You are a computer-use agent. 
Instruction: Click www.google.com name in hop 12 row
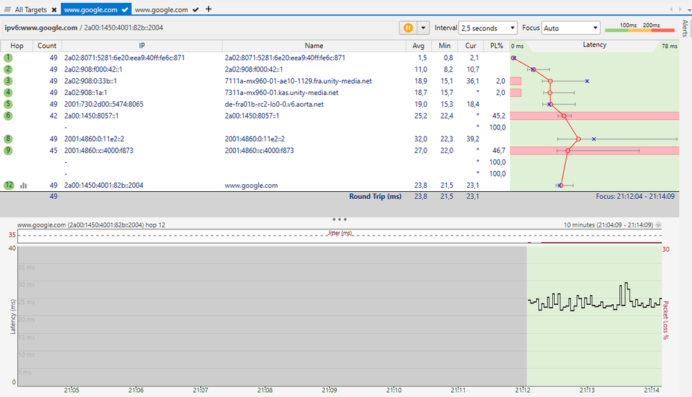point(251,186)
